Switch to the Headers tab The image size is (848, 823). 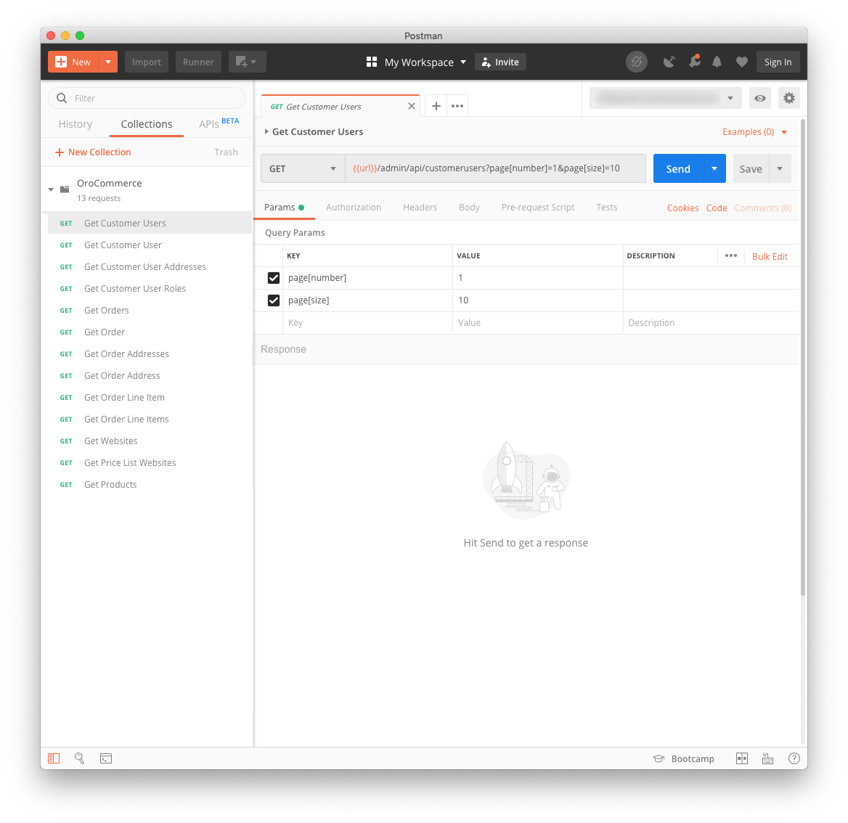[x=420, y=208]
